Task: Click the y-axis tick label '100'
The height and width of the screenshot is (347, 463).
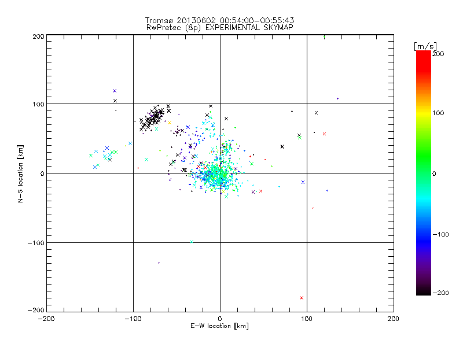Action: [38, 104]
